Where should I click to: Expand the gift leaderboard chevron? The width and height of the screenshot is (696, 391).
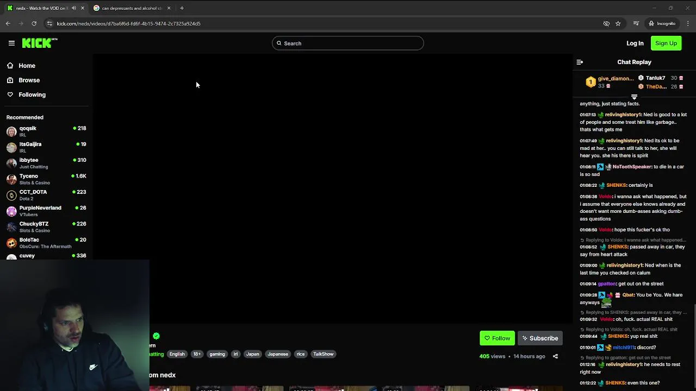point(634,97)
